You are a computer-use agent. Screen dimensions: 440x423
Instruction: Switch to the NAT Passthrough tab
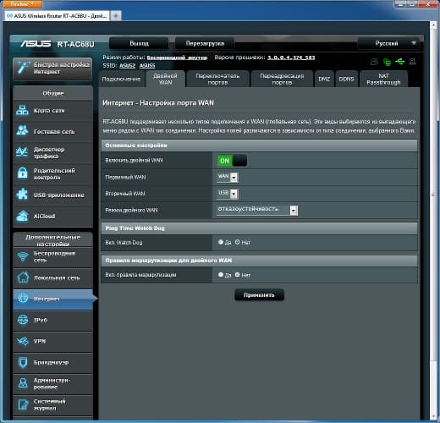click(383, 79)
